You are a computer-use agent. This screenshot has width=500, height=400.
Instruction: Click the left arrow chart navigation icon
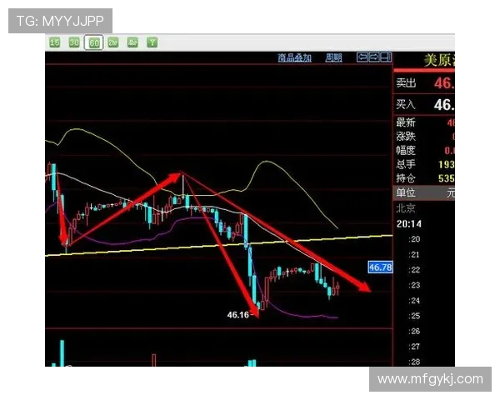pyautogui.click(x=362, y=57)
